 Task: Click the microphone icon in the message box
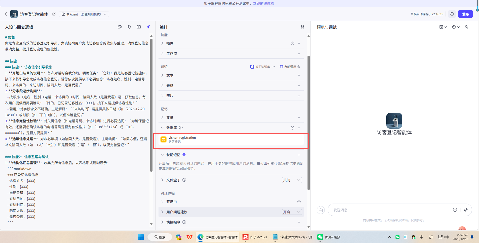point(466,210)
